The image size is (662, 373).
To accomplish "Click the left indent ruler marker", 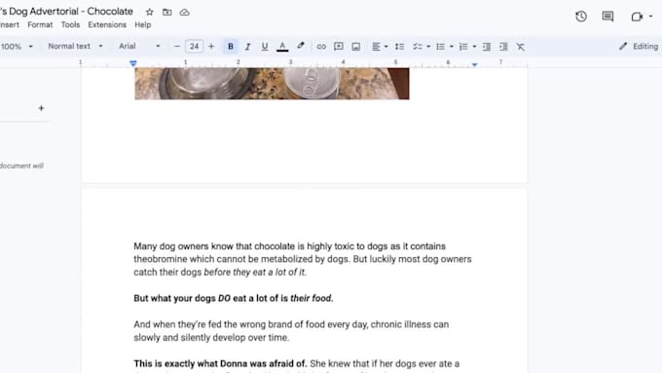I will click(133, 63).
